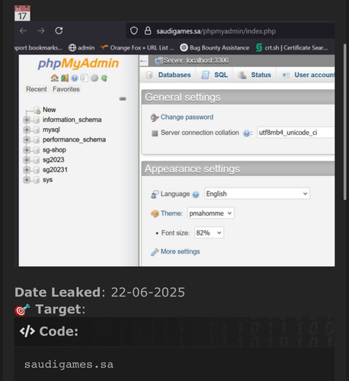Reload navigation panel green arrow icon
This screenshot has width=349, height=381.
point(104,78)
